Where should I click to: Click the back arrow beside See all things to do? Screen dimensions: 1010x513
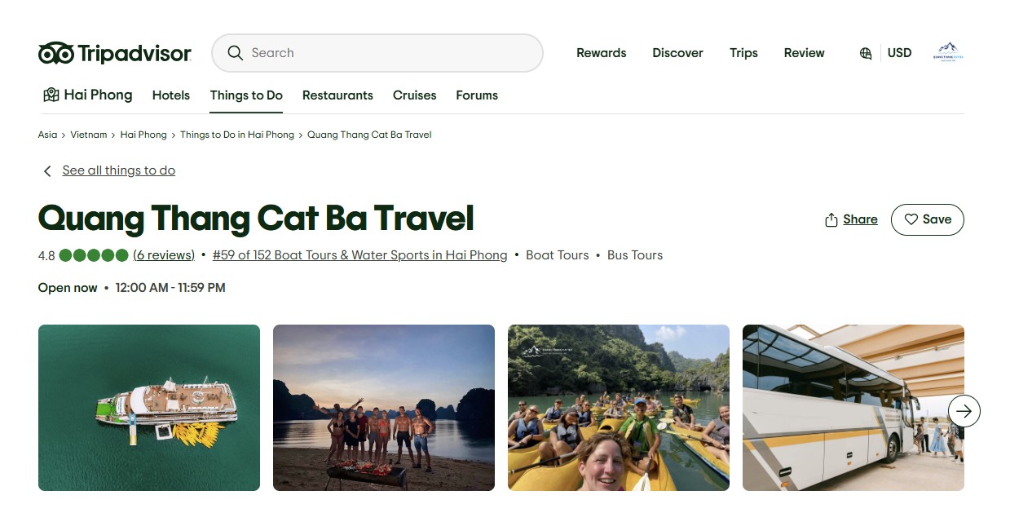[x=47, y=170]
